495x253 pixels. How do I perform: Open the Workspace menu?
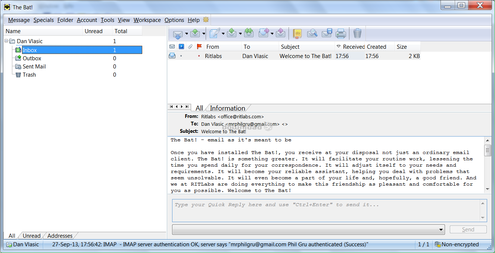pos(147,20)
